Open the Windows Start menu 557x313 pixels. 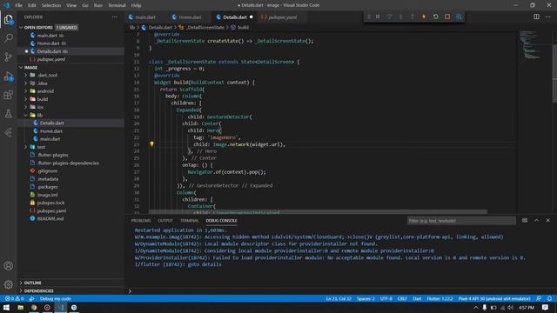(x=6, y=307)
